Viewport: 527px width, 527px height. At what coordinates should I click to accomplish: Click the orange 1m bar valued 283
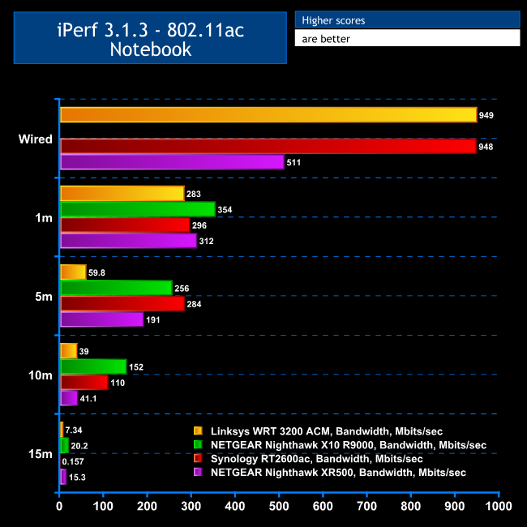tap(122, 193)
